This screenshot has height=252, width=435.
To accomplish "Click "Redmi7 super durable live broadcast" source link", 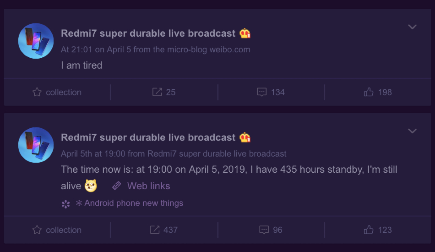I will [x=217, y=154].
